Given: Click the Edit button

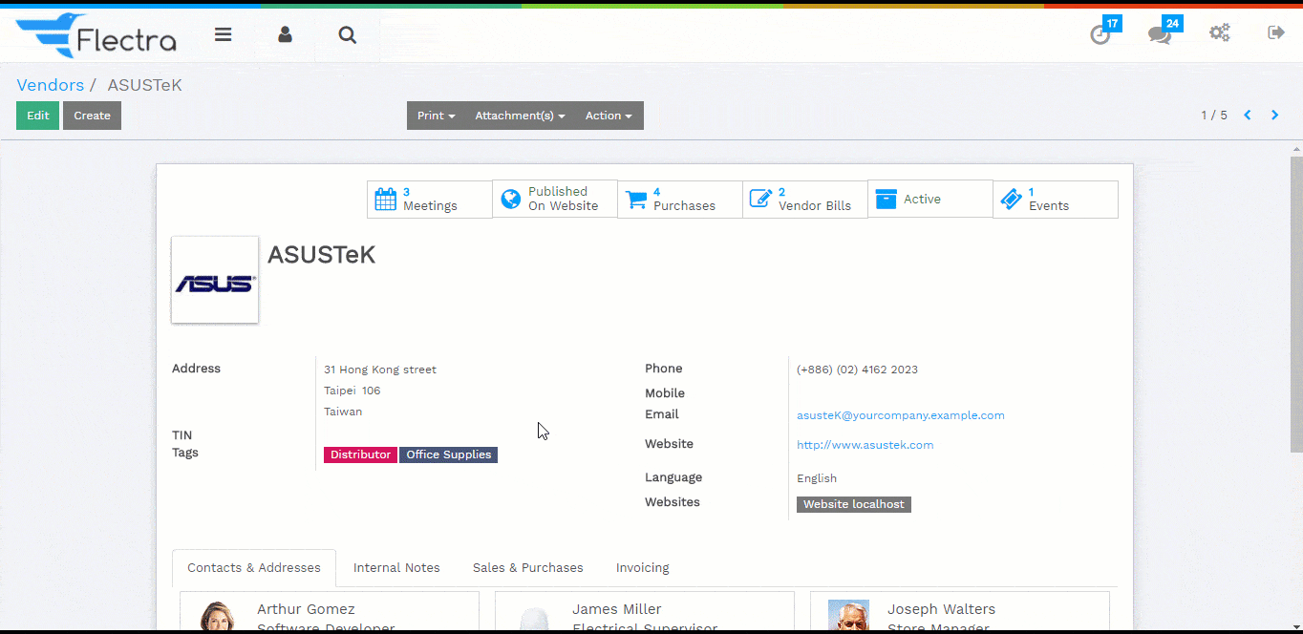Looking at the screenshot, I should coord(36,115).
